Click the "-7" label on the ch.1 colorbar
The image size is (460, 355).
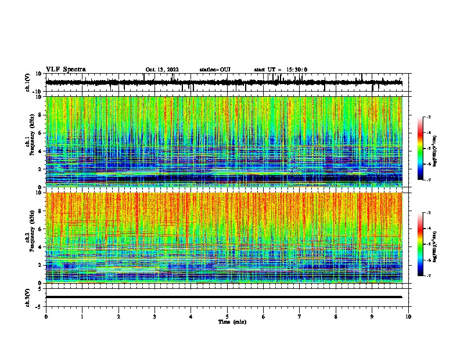tap(429, 180)
